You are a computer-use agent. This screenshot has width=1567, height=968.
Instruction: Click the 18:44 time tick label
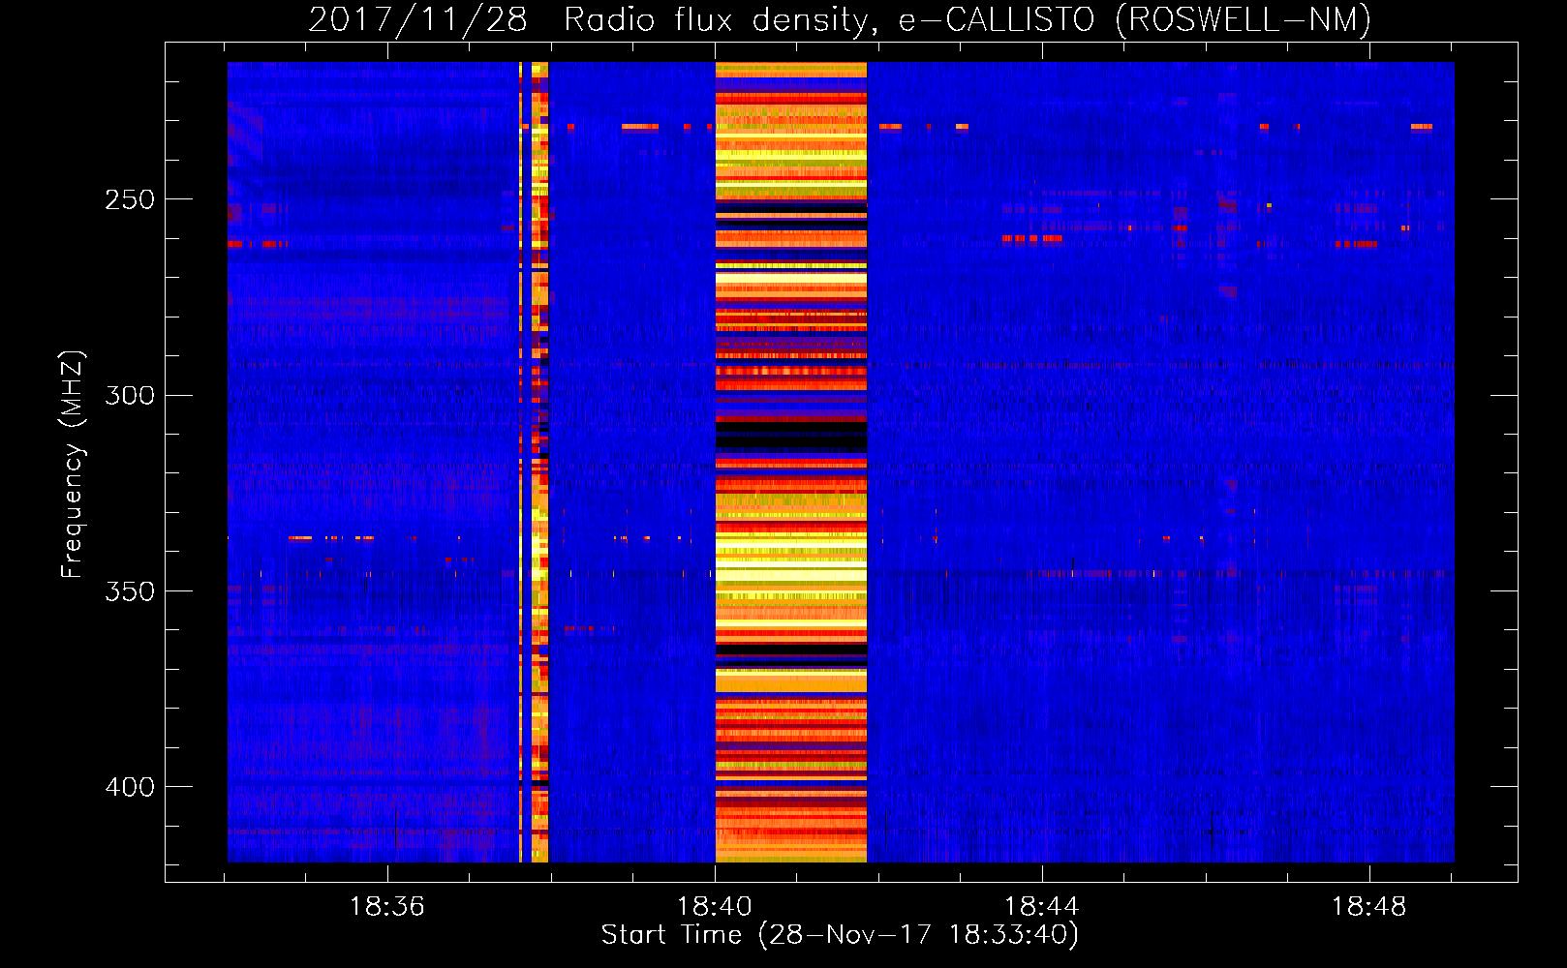1042,907
